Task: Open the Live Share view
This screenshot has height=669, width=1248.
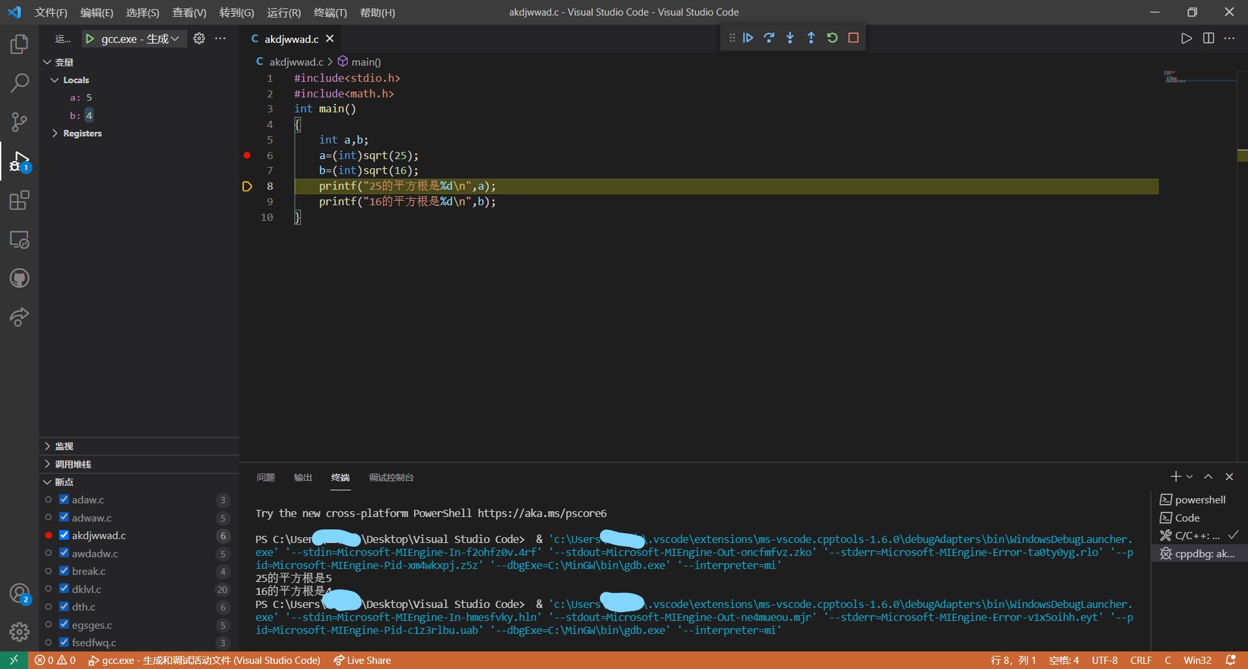Action: click(19, 317)
